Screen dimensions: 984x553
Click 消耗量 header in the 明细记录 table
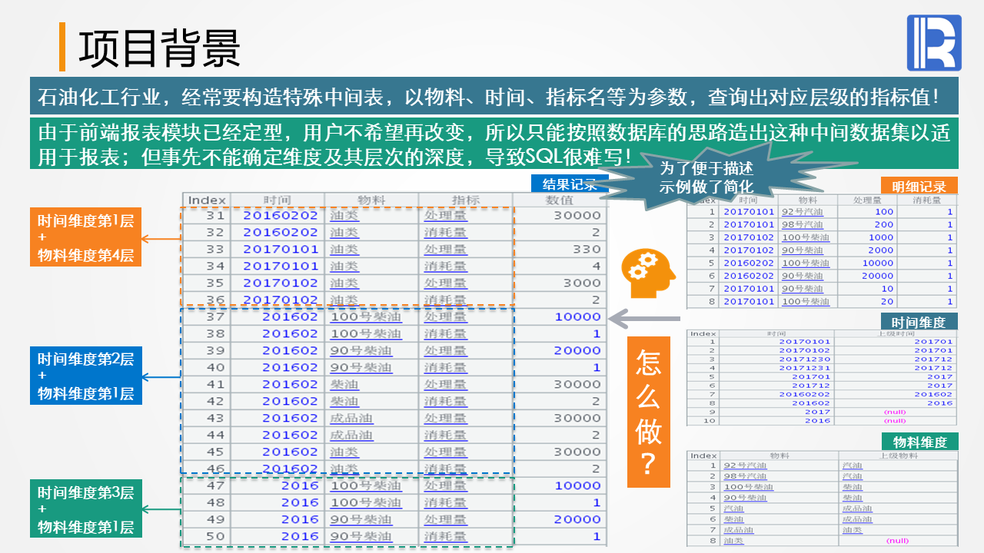pos(926,200)
